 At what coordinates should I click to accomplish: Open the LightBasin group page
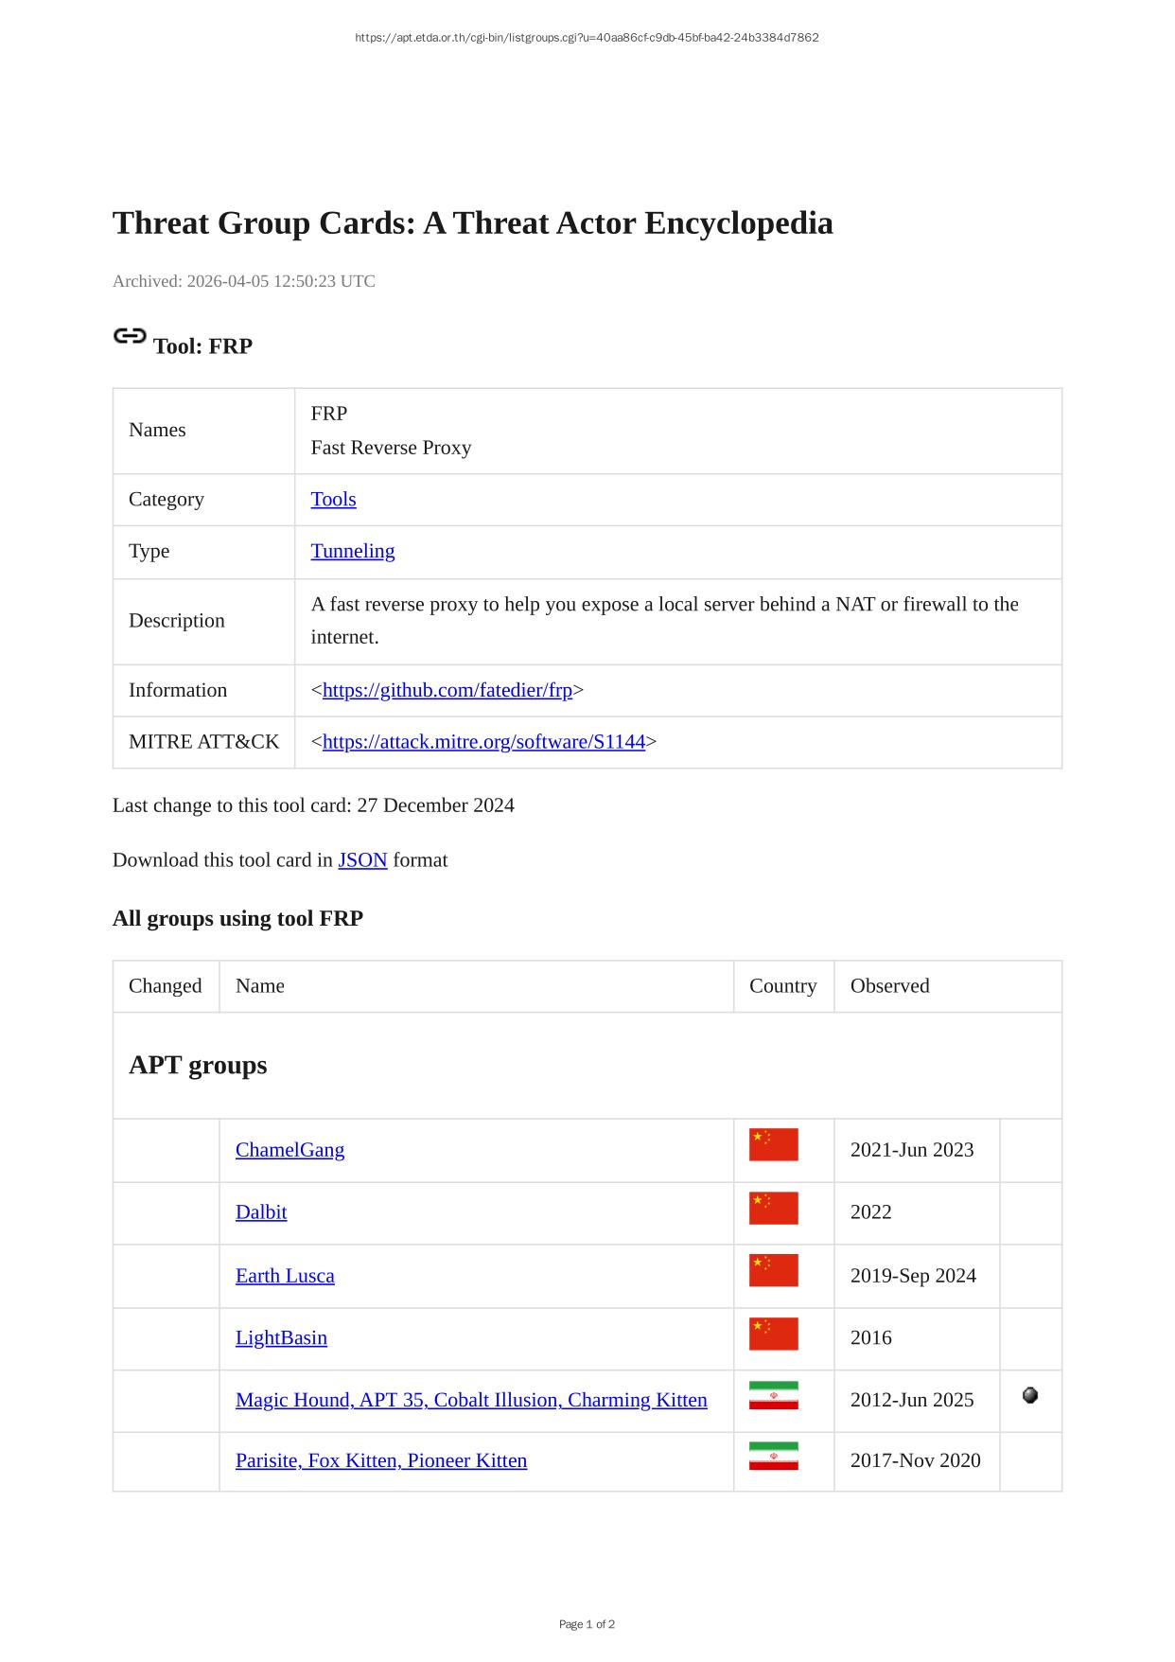coord(281,1338)
